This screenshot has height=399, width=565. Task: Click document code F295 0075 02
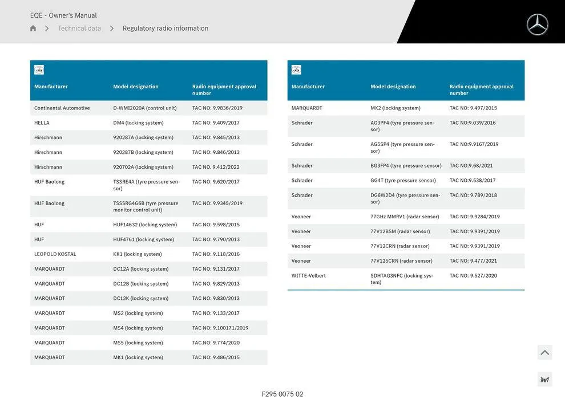coord(282,394)
